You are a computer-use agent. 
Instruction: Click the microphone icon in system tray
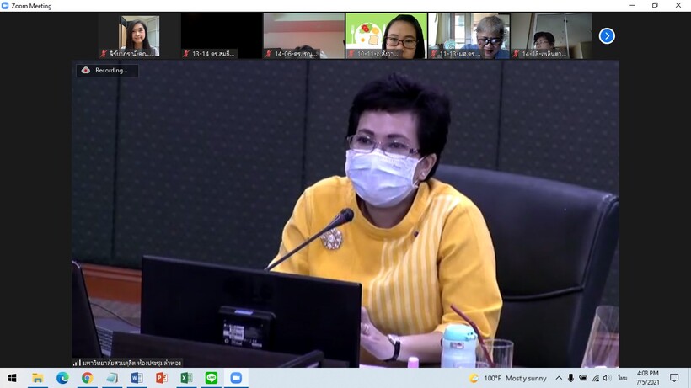point(570,378)
